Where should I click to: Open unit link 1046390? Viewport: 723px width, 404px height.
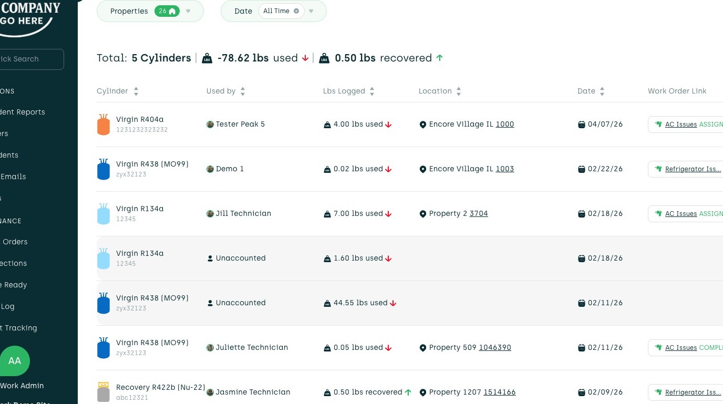pos(494,347)
